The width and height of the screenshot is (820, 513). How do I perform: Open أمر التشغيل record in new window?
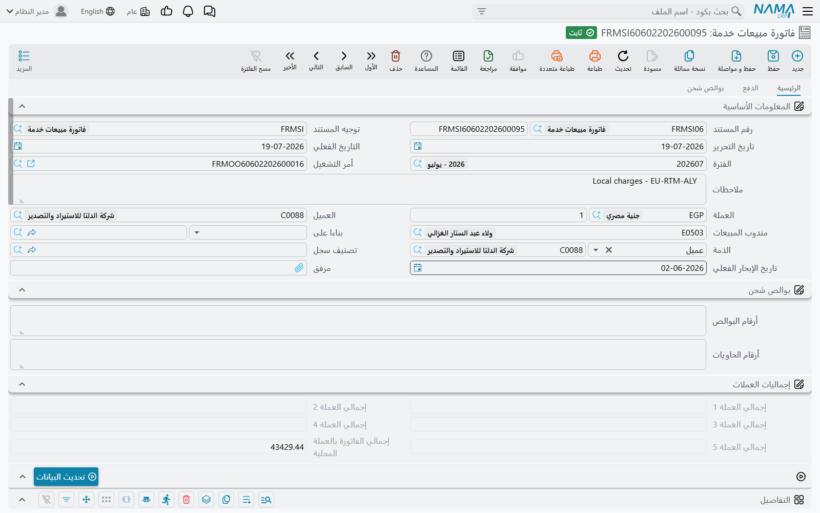click(31, 164)
